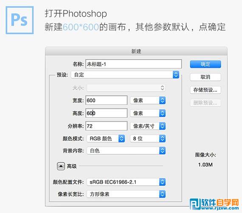The height and width of the screenshot is (213, 242).
Task: Click the 宽度 width field showing 600
Action: click(x=107, y=100)
